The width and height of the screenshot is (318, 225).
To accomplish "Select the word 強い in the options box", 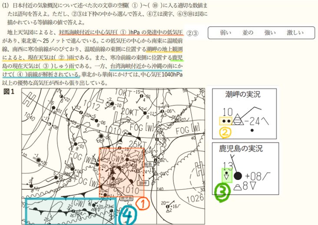I will coord(270,33).
